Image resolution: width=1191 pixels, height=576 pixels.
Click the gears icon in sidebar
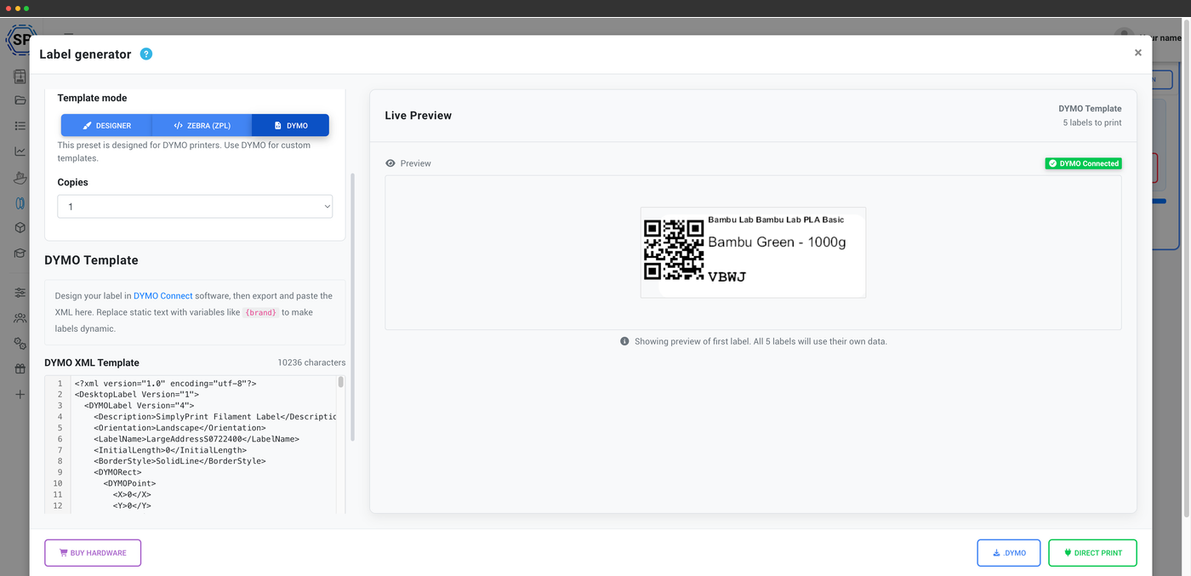pyautogui.click(x=20, y=344)
